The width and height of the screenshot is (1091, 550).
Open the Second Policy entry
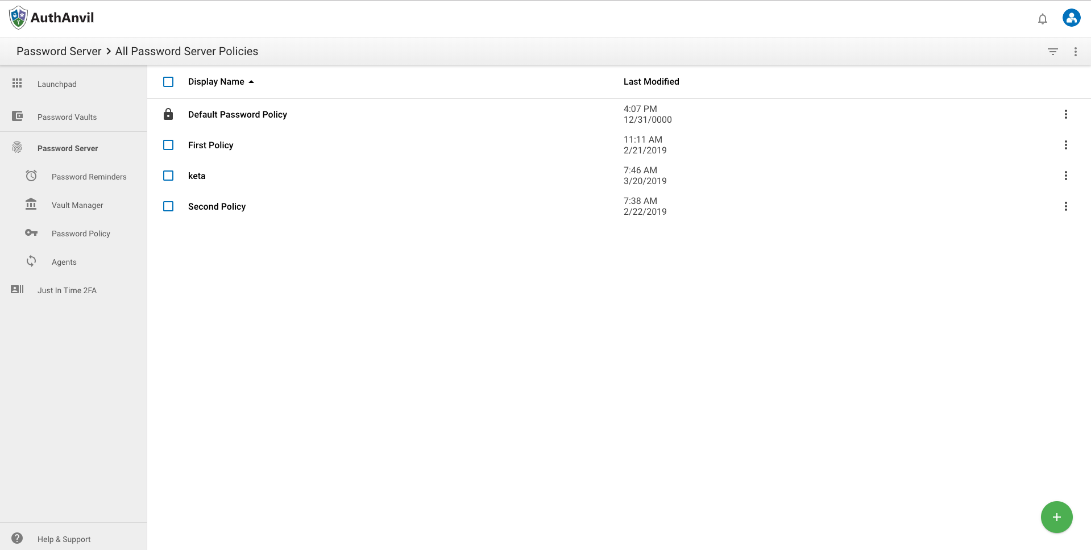[217, 206]
